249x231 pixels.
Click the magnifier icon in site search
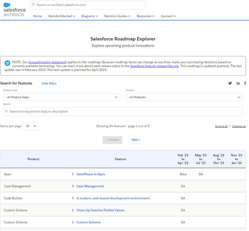33,5
